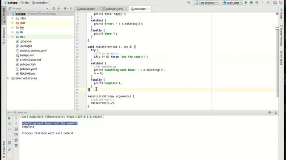286x160 pixels.
Task: Close the main.dart editor tab
Action: 149,9
